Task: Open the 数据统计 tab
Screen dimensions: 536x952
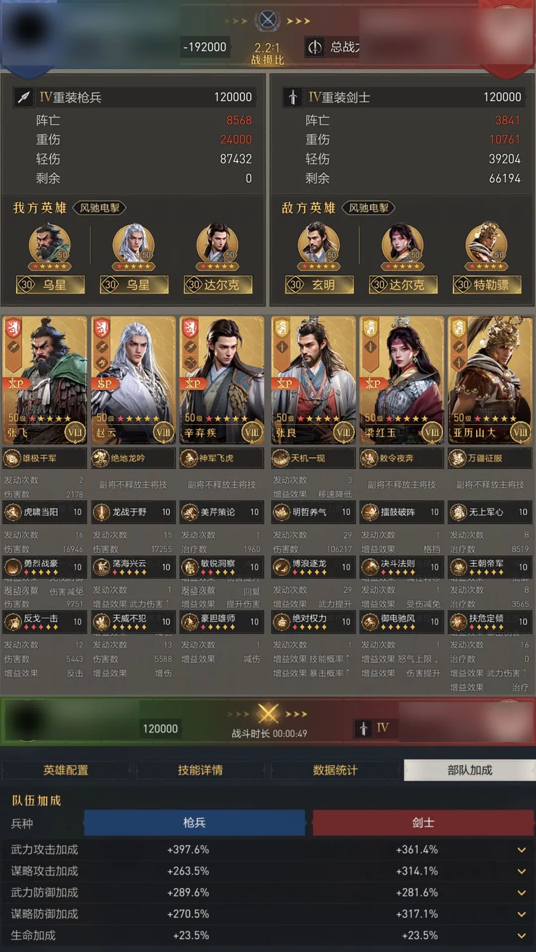Action: tap(335, 770)
